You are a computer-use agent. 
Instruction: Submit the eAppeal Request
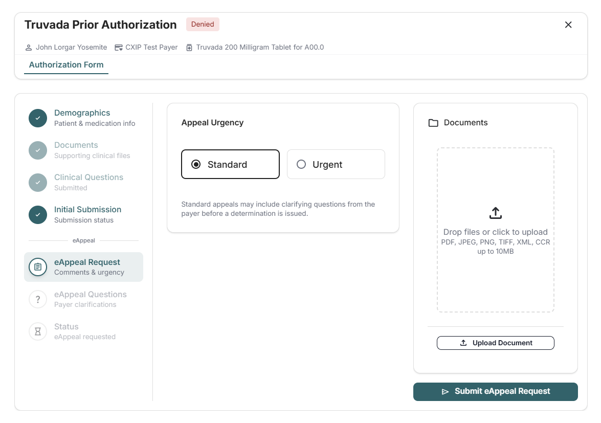(x=496, y=392)
